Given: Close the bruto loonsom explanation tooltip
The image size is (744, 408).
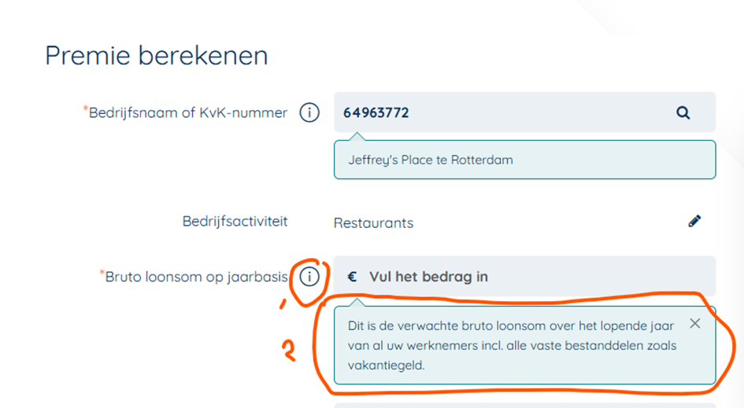Looking at the screenshot, I should (694, 324).
